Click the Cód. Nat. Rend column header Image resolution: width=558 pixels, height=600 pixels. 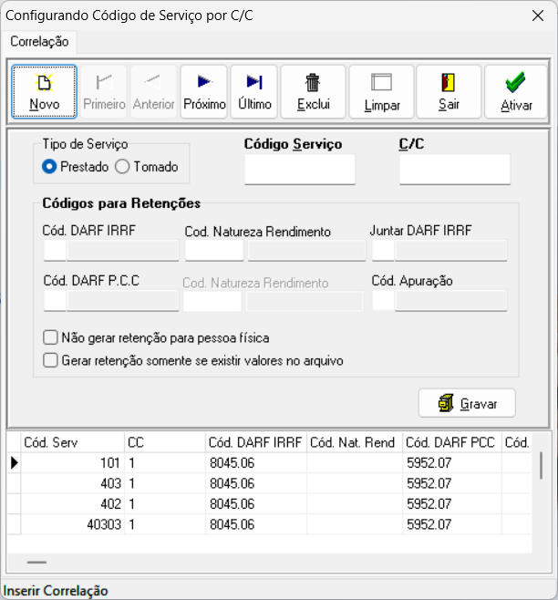point(355,442)
